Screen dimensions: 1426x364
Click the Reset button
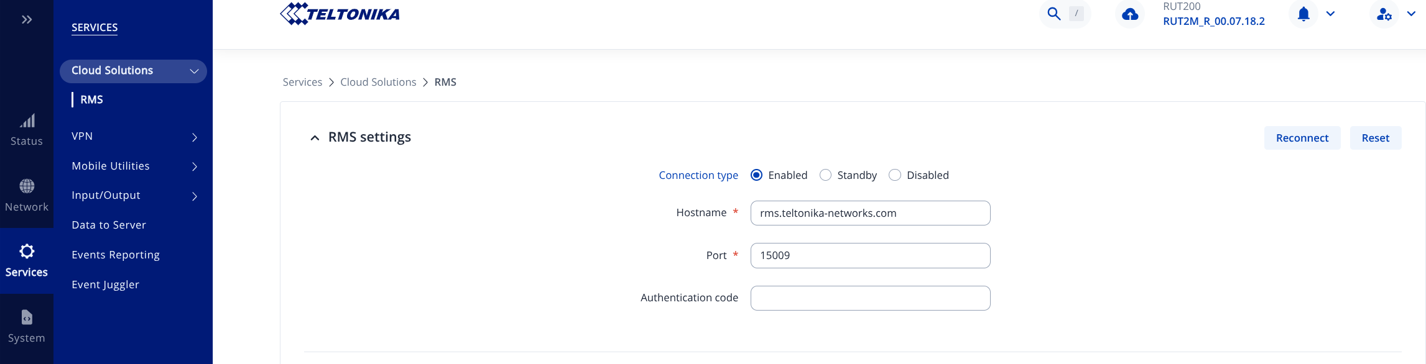[1375, 138]
